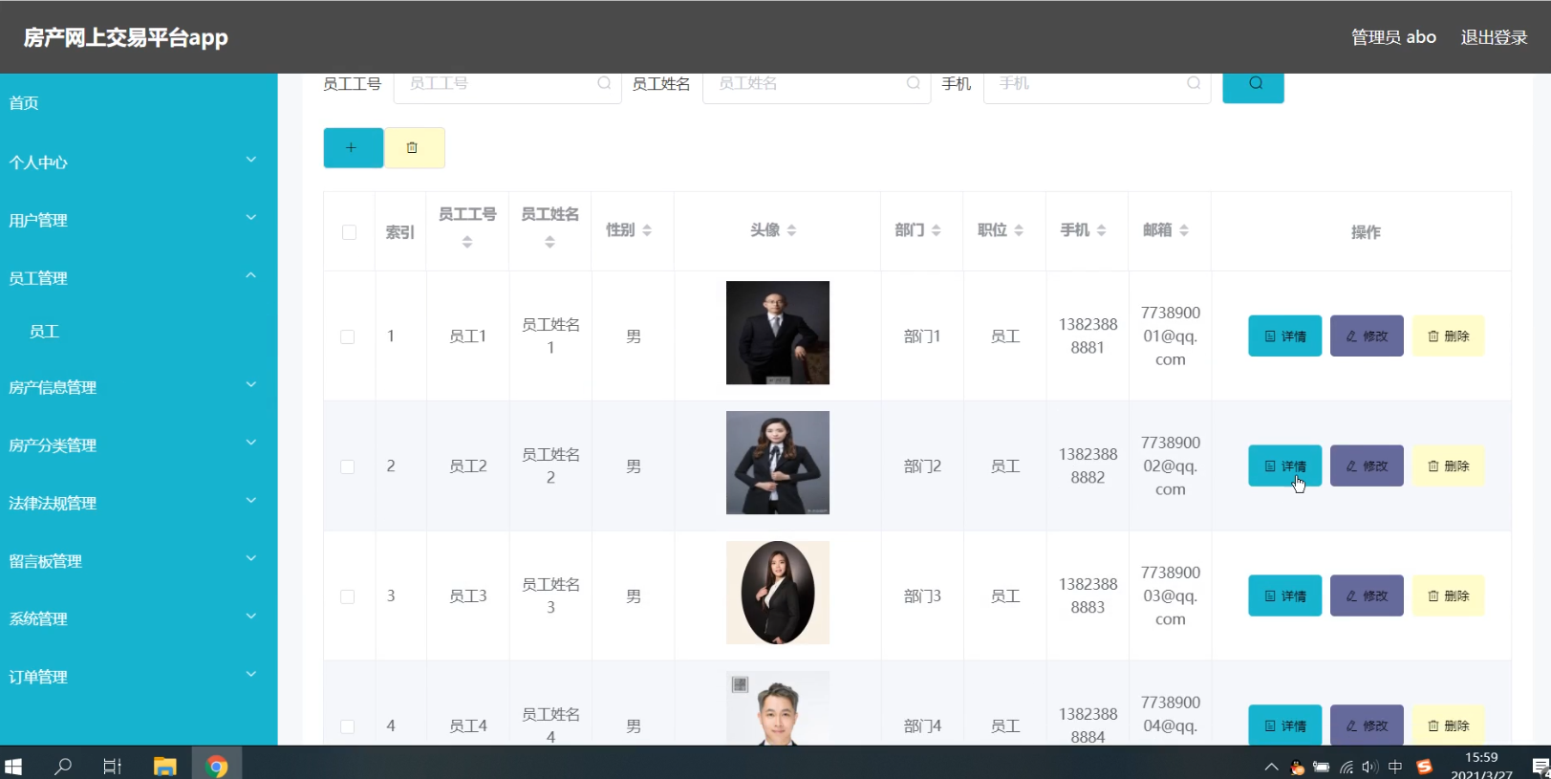Image resolution: width=1551 pixels, height=779 pixels.
Task: Check the row checkbox for 员工3
Action: point(348,596)
